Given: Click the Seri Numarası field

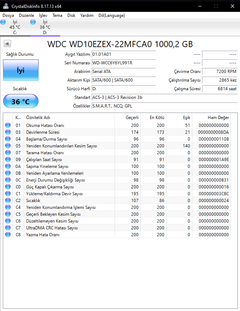Looking at the screenshot, I should tap(124, 63).
